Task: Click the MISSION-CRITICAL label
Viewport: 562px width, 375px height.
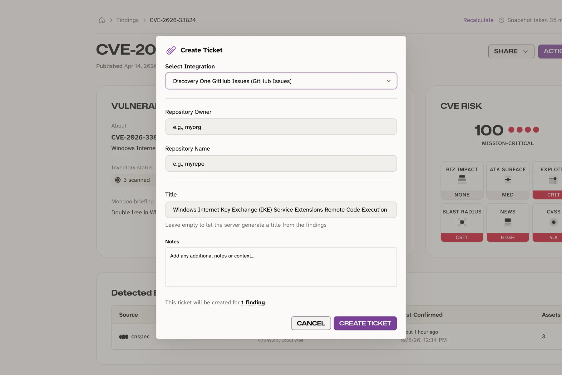Action: 508,143
